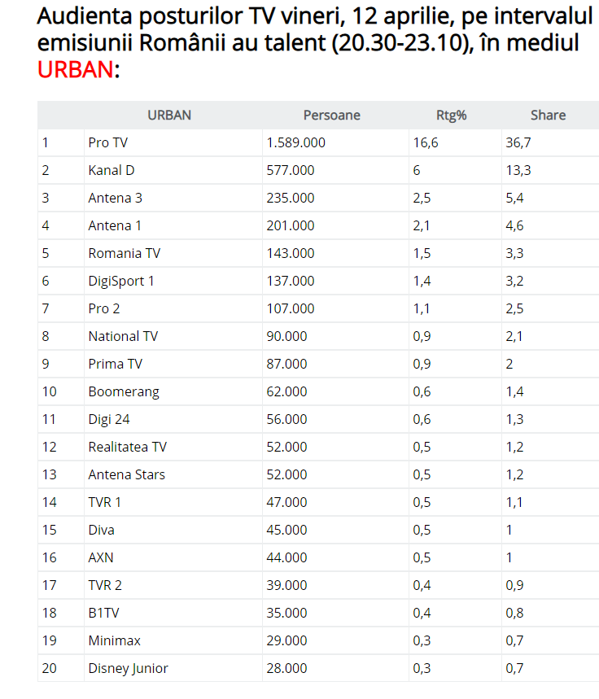The height and width of the screenshot is (699, 599).
Task: Select the Minimax row name
Action: (x=114, y=640)
